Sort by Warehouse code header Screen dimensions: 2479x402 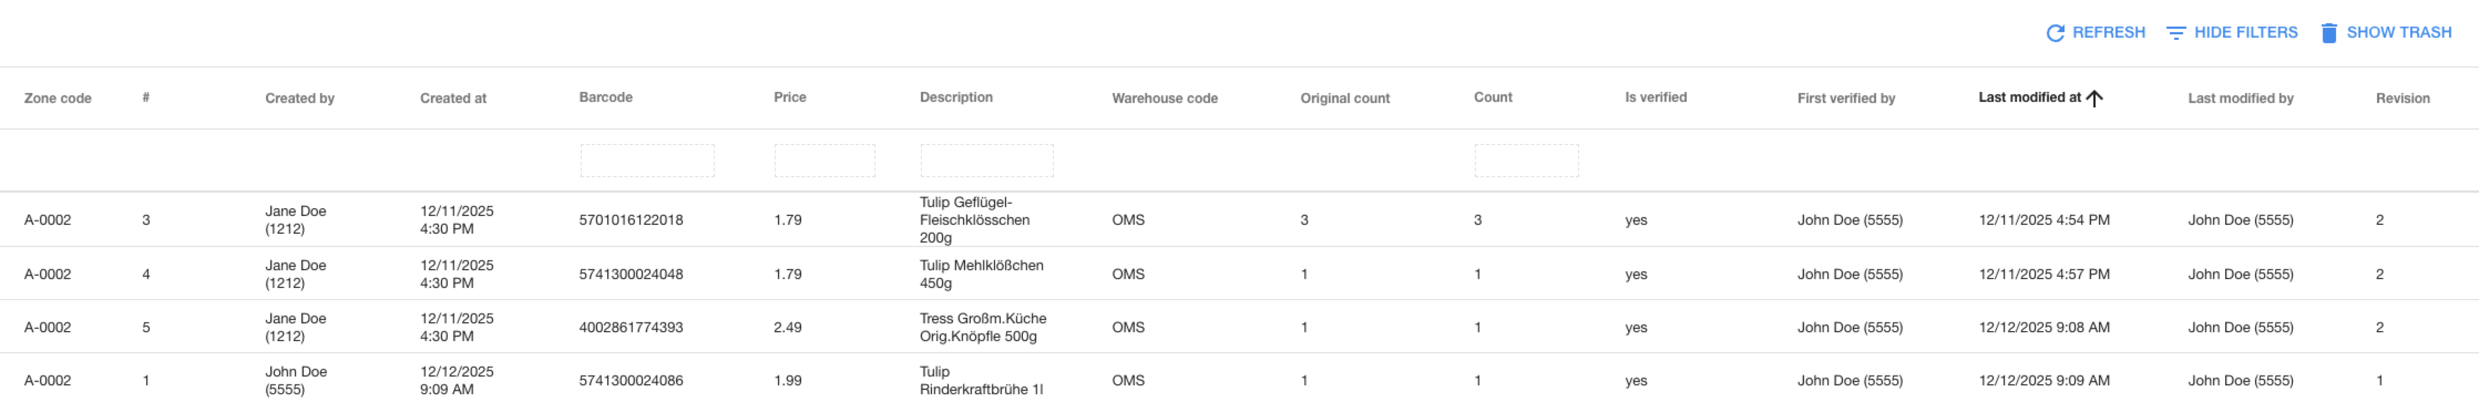click(1165, 98)
